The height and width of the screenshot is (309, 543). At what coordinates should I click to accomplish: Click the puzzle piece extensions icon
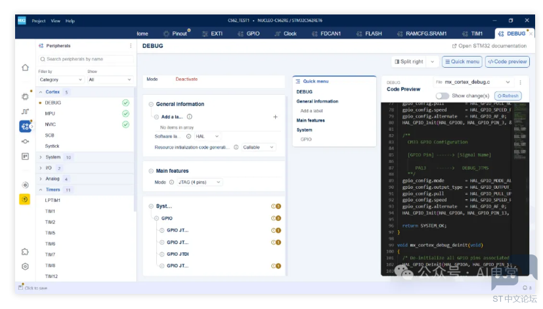(x=25, y=251)
